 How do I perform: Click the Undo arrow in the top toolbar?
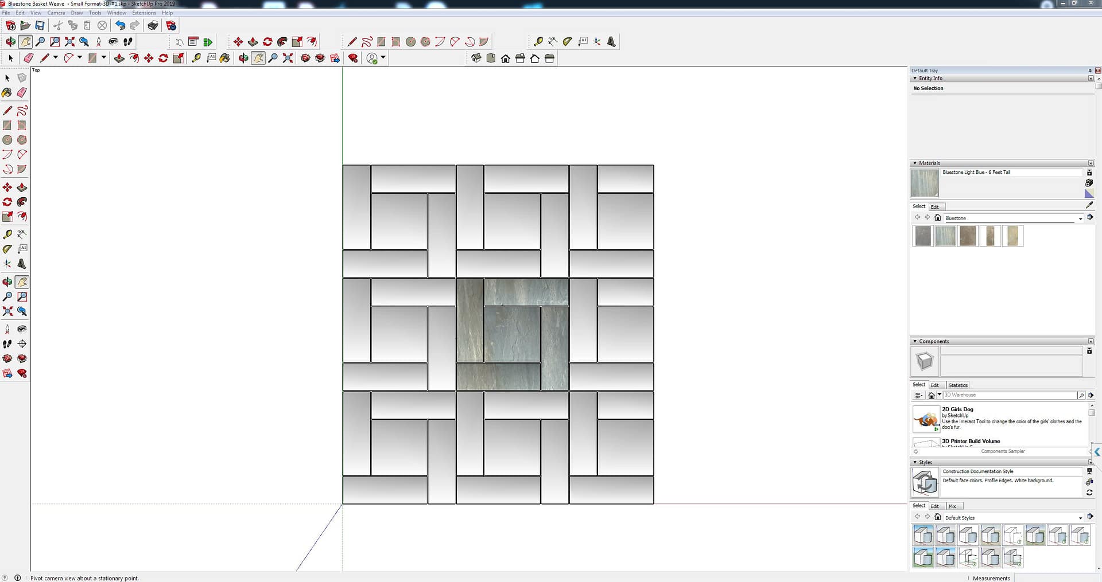click(x=119, y=25)
